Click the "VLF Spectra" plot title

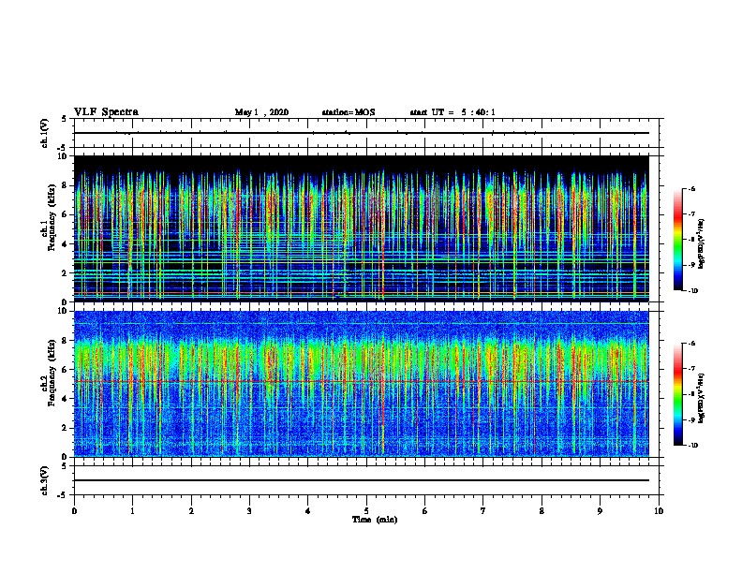(x=106, y=112)
